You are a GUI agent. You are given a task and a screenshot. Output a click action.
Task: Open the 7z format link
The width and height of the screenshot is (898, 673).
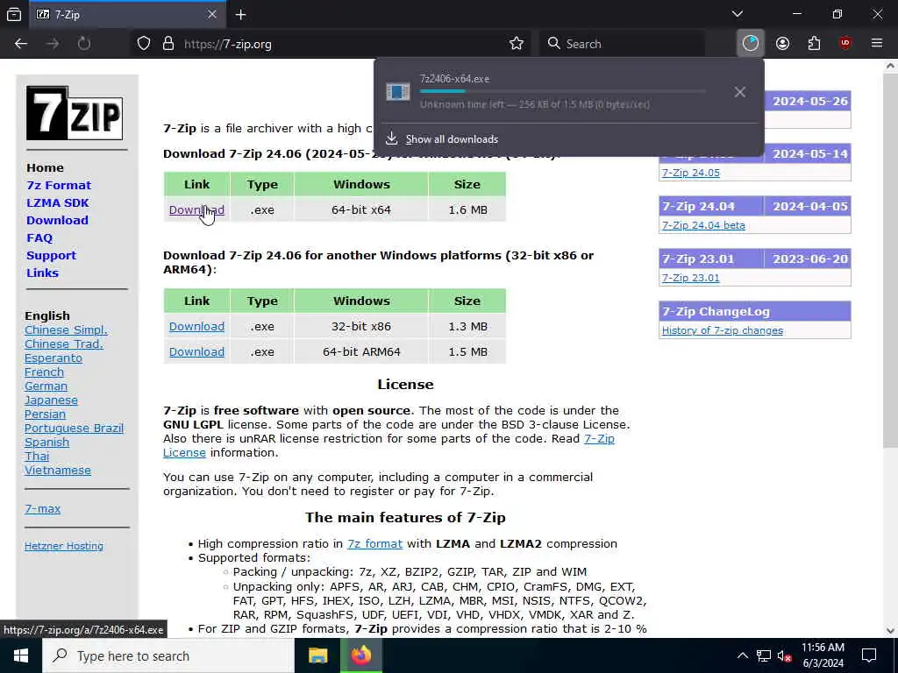coord(374,543)
